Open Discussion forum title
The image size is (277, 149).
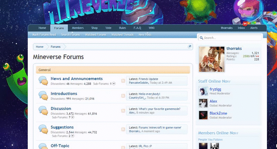click(61, 109)
